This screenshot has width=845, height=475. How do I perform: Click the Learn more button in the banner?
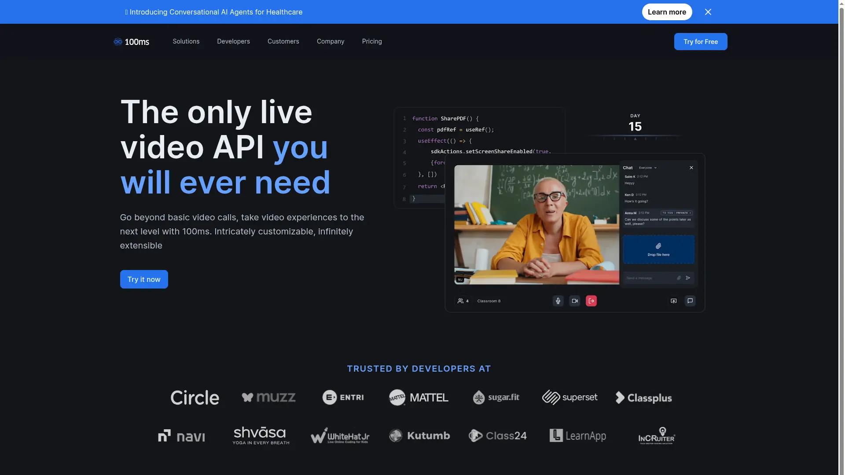[x=666, y=12]
